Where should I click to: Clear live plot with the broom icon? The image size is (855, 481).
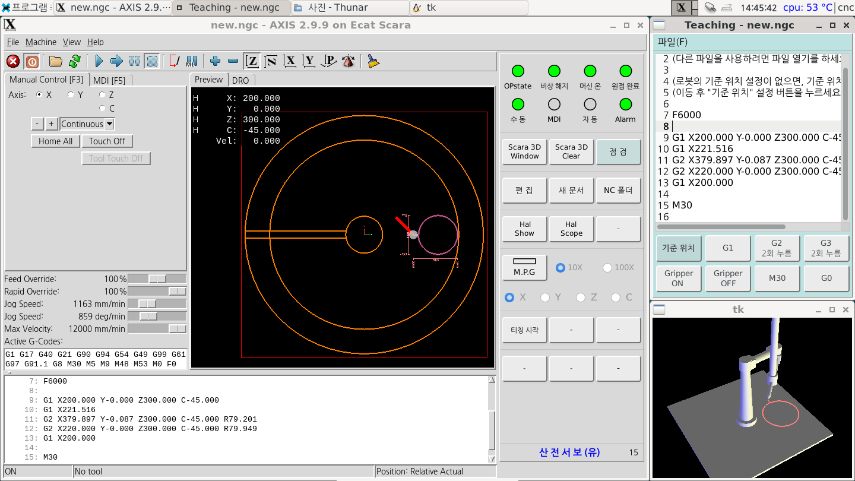[x=373, y=61]
